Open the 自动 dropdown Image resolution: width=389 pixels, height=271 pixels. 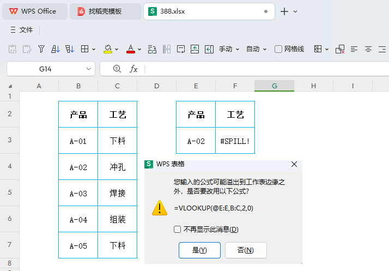[x=256, y=49]
